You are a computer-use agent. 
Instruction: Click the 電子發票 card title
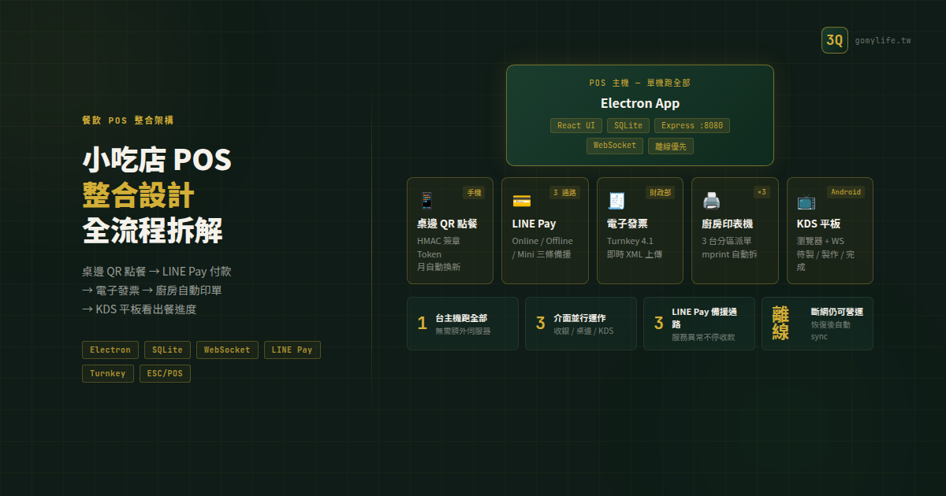pos(628,224)
